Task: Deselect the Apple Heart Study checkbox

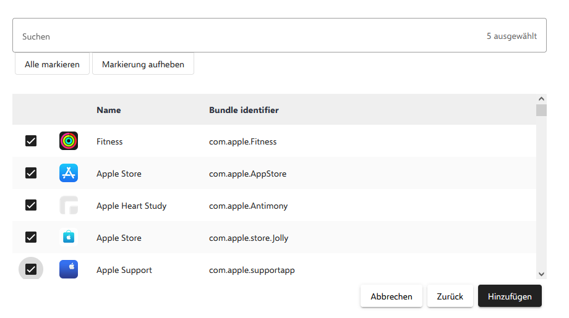Action: [x=31, y=206]
